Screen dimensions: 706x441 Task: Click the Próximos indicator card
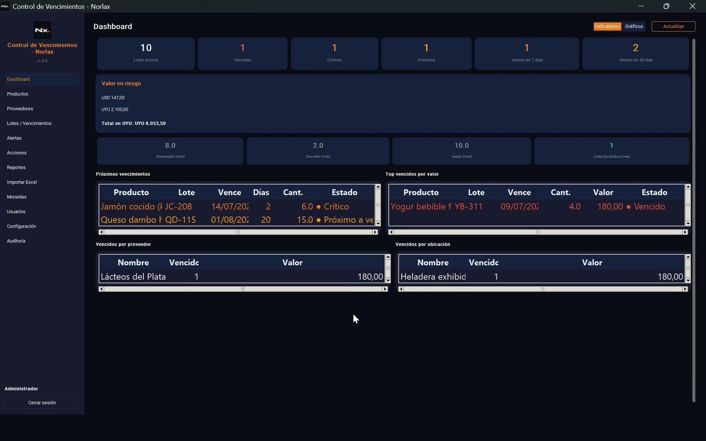426,53
